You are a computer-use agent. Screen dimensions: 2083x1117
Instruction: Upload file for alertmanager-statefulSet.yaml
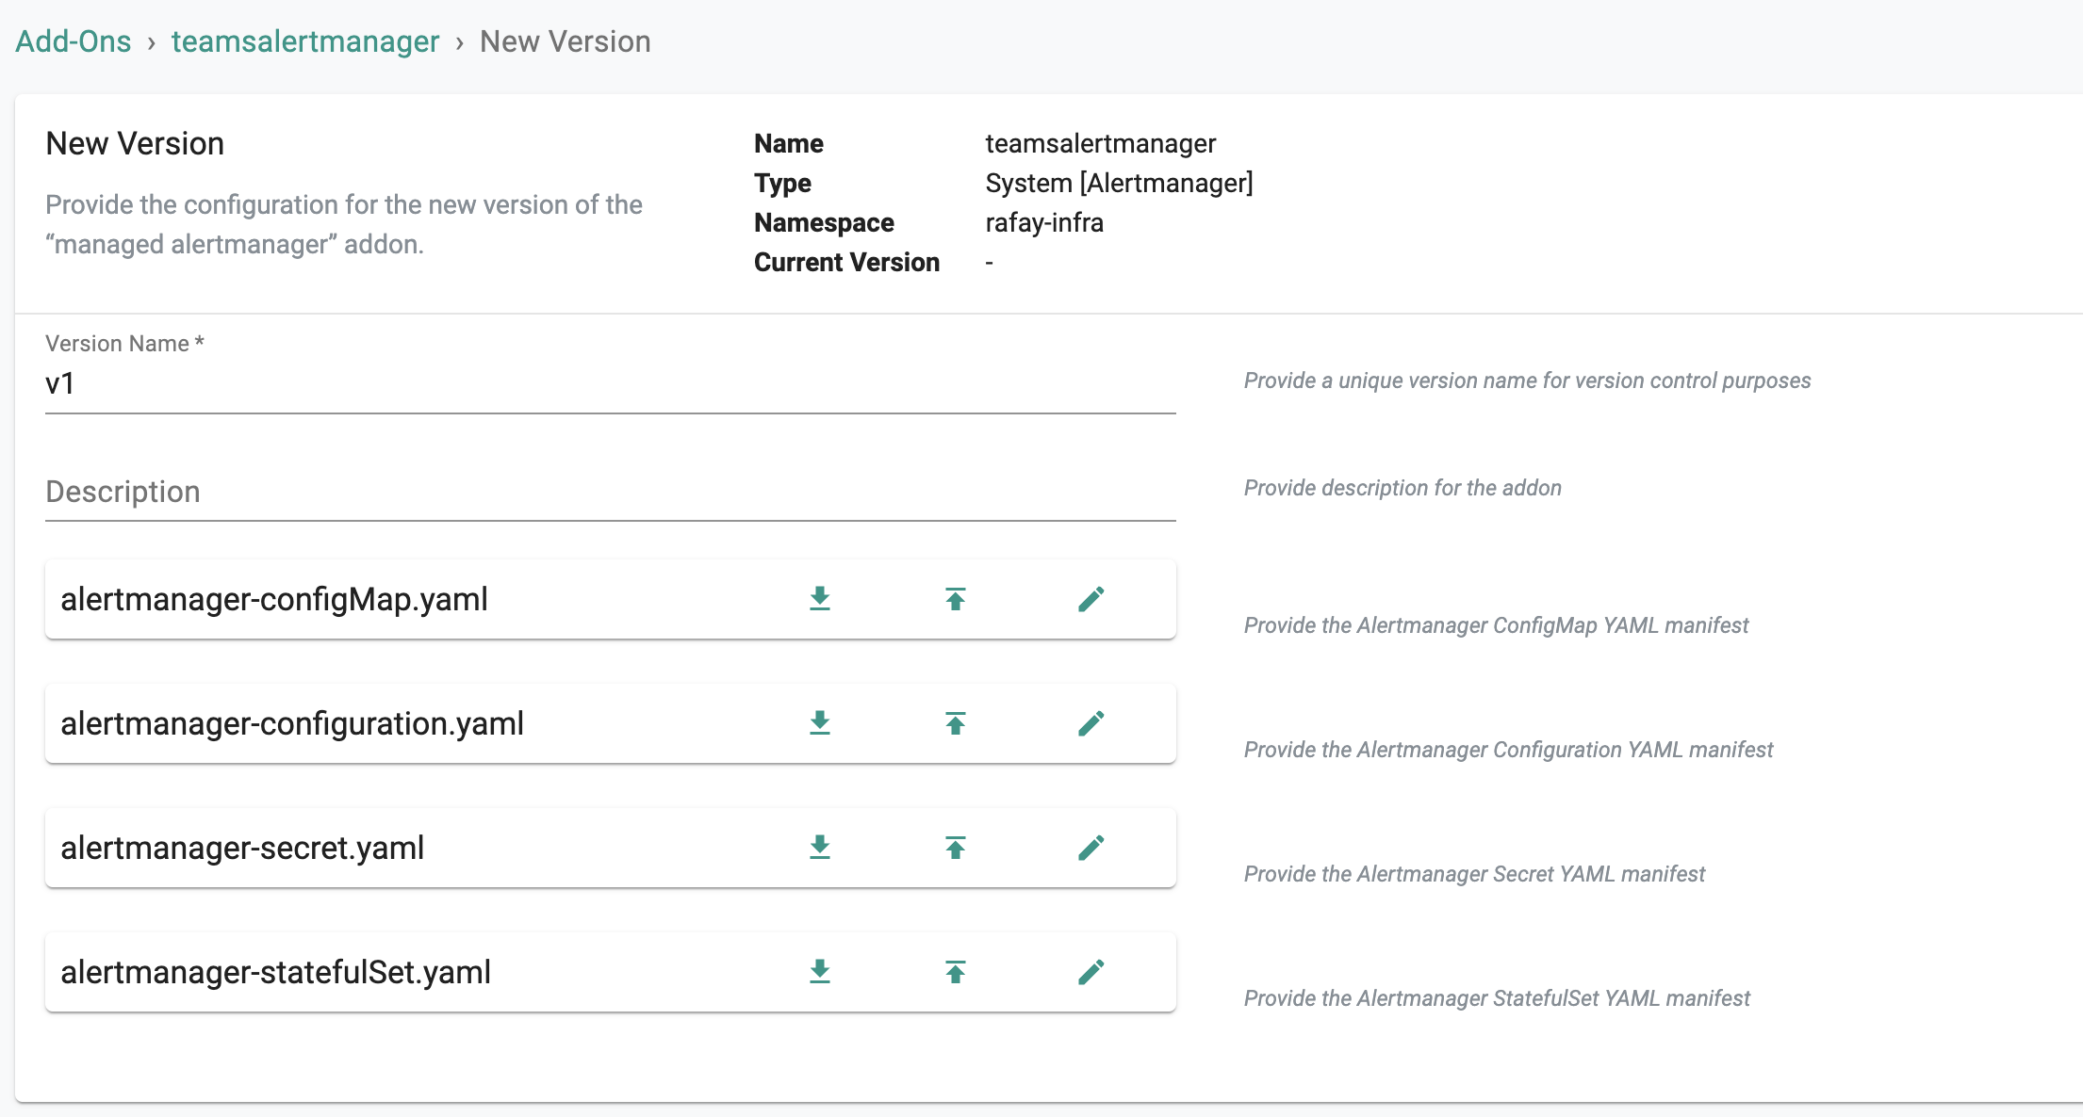click(x=956, y=972)
